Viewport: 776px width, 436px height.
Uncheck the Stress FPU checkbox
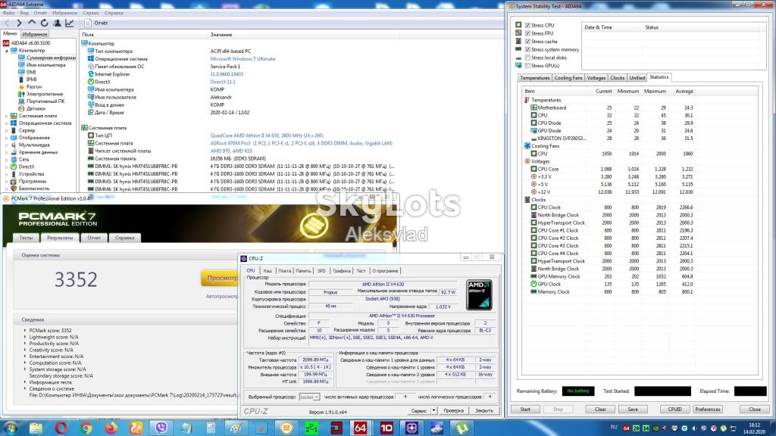(x=527, y=33)
